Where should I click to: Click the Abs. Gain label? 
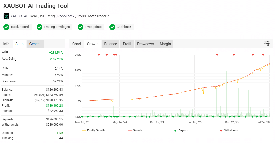pos(8,59)
